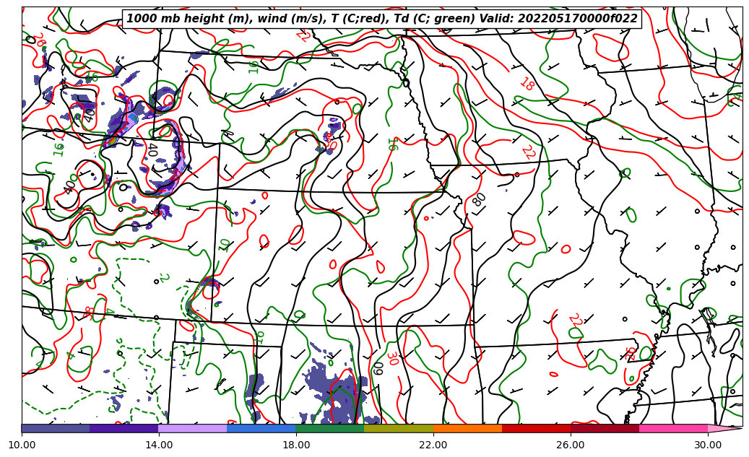Select the dark purple 12–14 colorbar segment
This screenshot has width=749, height=457.
(124, 428)
